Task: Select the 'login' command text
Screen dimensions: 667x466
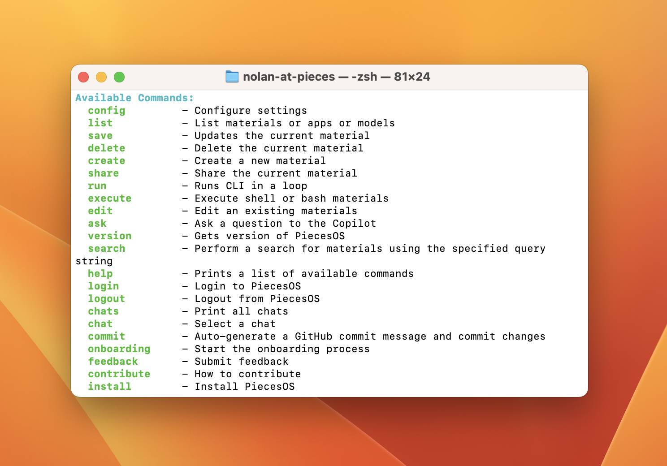Action: (x=104, y=286)
